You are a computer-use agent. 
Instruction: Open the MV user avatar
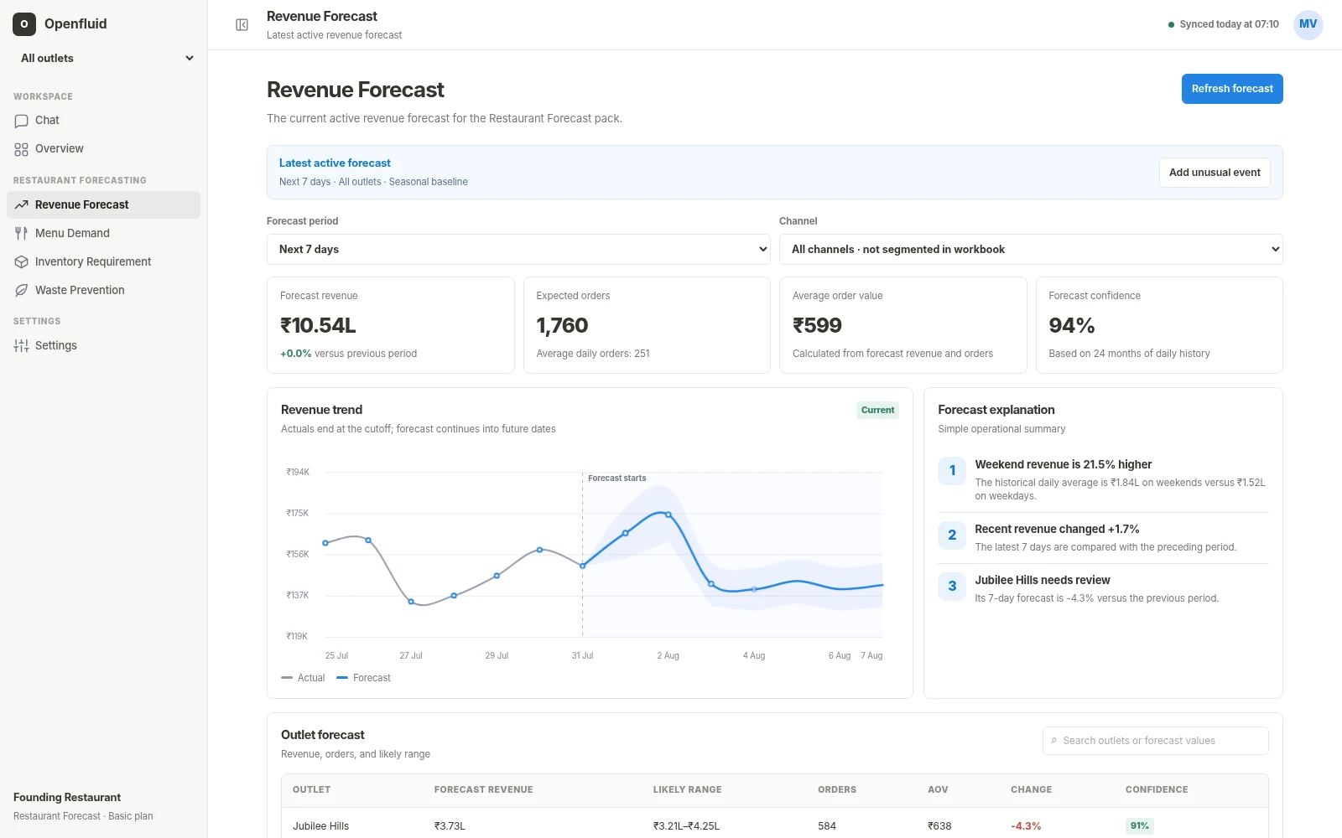(1308, 24)
